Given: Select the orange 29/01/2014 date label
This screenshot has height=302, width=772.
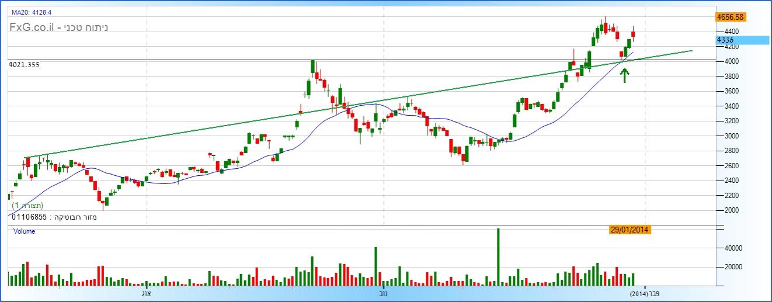Looking at the screenshot, I should tap(630, 230).
